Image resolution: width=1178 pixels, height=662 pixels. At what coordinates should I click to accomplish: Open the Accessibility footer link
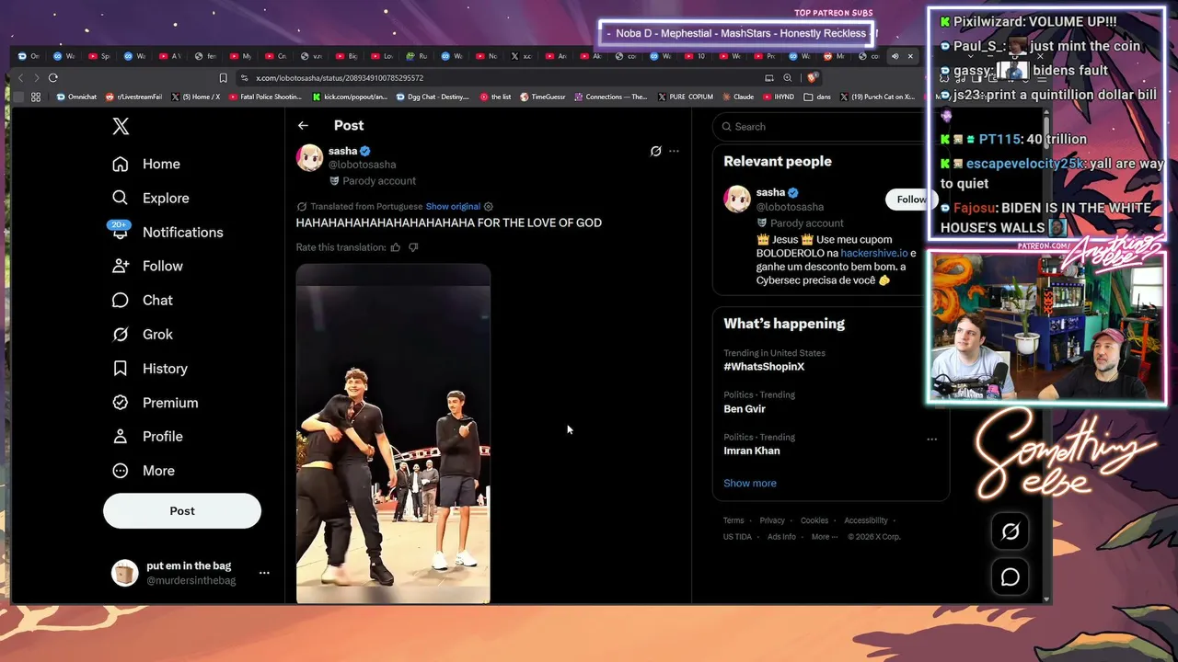coord(866,520)
